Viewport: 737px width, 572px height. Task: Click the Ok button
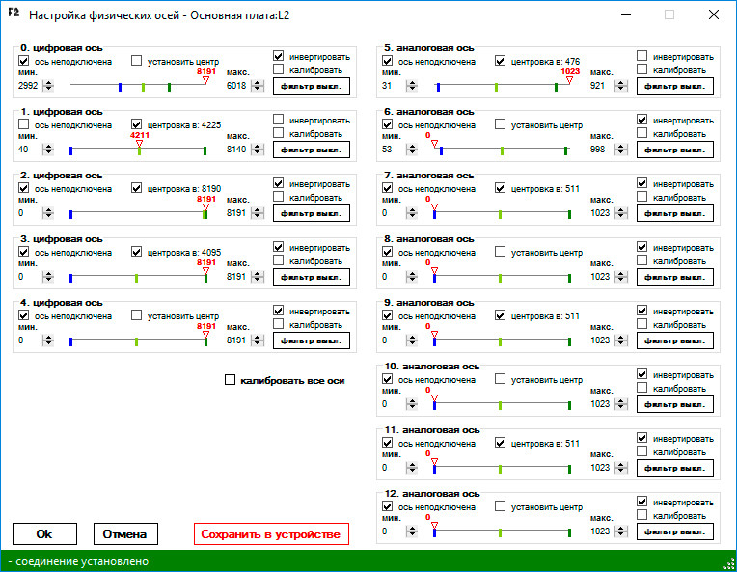tap(44, 534)
